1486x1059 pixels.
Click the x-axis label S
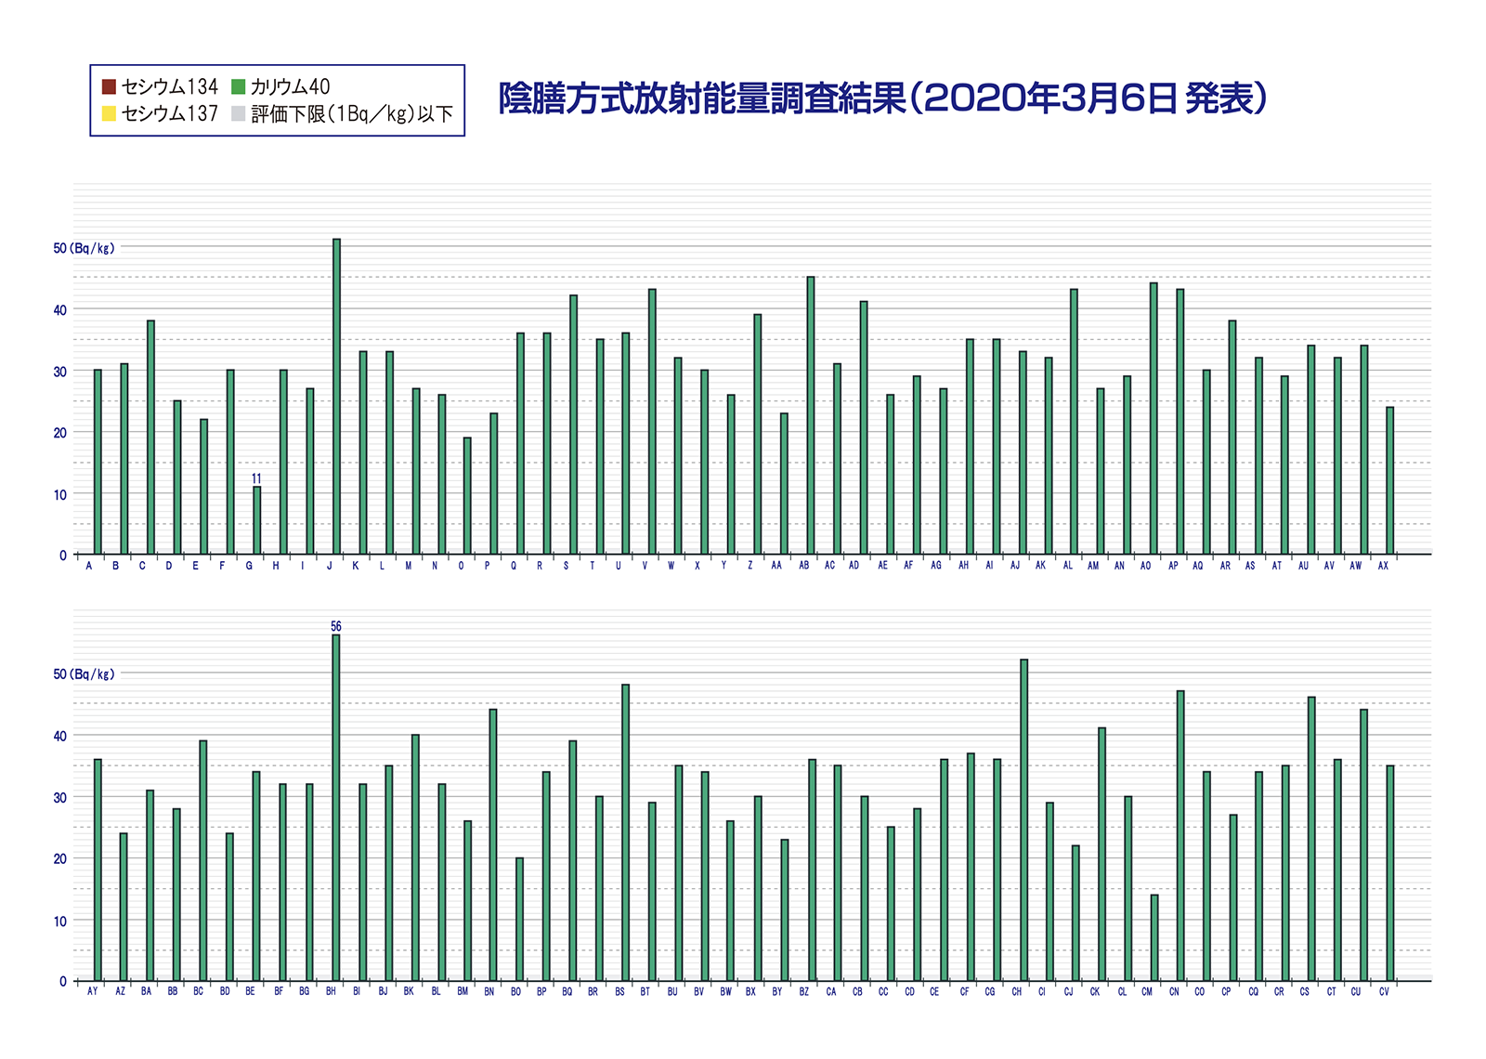(x=566, y=566)
